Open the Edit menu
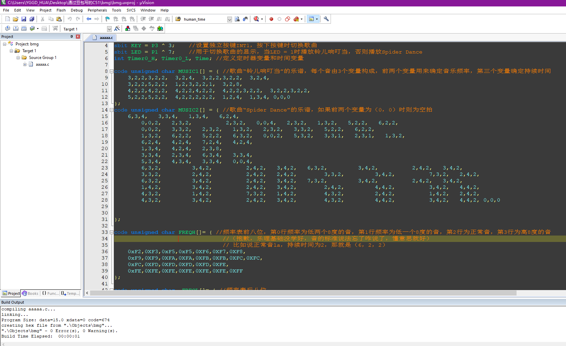566x346 pixels. point(18,10)
